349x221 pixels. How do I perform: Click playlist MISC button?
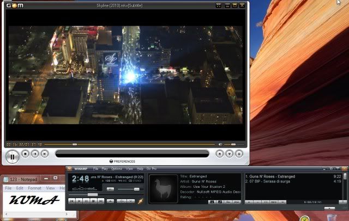[x=274, y=202]
